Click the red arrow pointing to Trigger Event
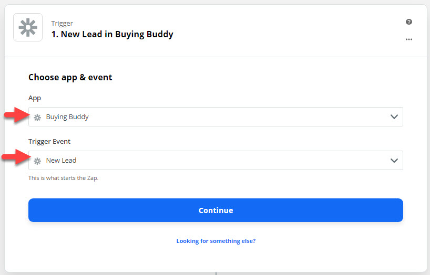This screenshot has width=430, height=275. pos(16,157)
